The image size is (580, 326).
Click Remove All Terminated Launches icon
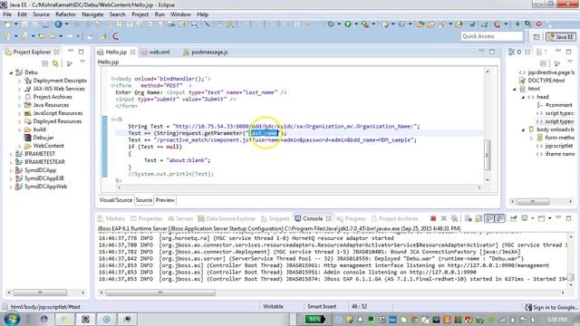click(454, 218)
